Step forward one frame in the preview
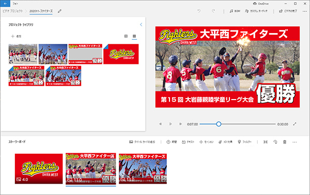Image resolution: width=310 pixels, height=195 pixels. tap(180, 124)
